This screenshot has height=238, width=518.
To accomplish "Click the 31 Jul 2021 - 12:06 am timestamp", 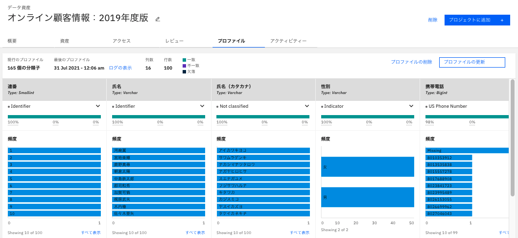I will [79, 68].
